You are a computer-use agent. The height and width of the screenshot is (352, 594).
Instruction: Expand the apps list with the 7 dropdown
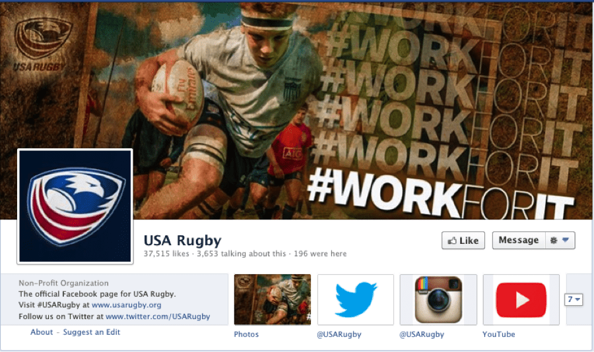click(574, 299)
